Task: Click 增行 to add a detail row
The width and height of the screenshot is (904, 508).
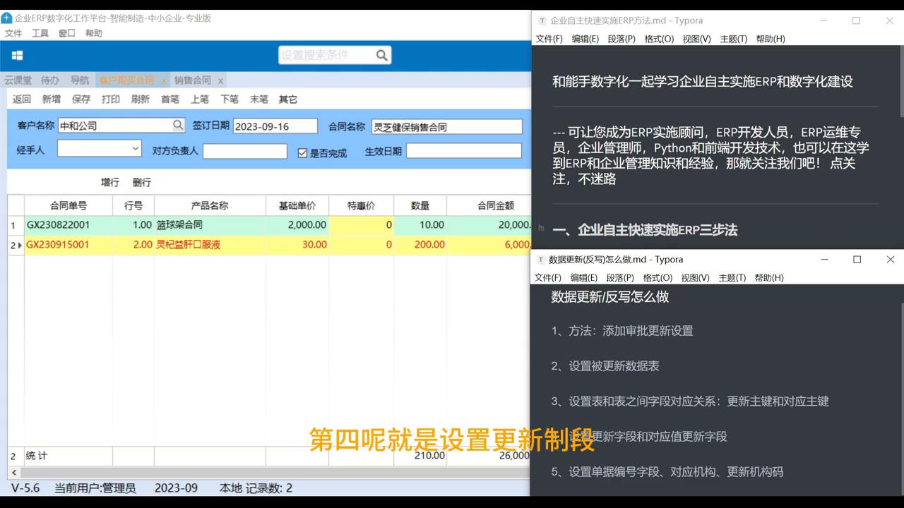Action: (x=109, y=182)
